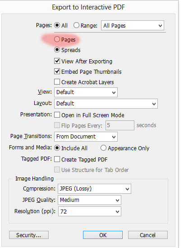Image resolution: width=184 pixels, height=248 pixels.
Task: Click the Security button
Action: coord(29,235)
